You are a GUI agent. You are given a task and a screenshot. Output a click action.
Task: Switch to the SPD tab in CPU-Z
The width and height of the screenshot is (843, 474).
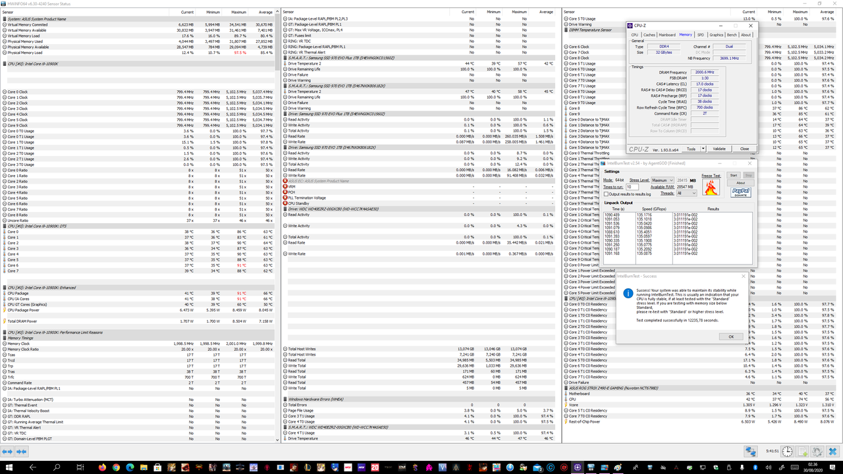click(701, 35)
